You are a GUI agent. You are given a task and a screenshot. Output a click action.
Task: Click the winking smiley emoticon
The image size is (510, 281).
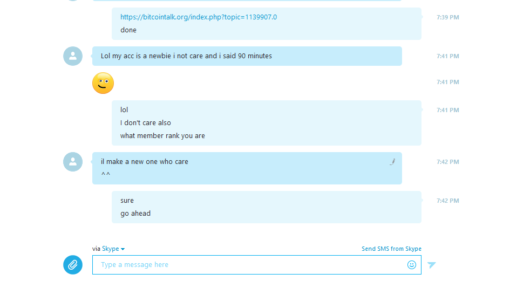pyautogui.click(x=103, y=83)
